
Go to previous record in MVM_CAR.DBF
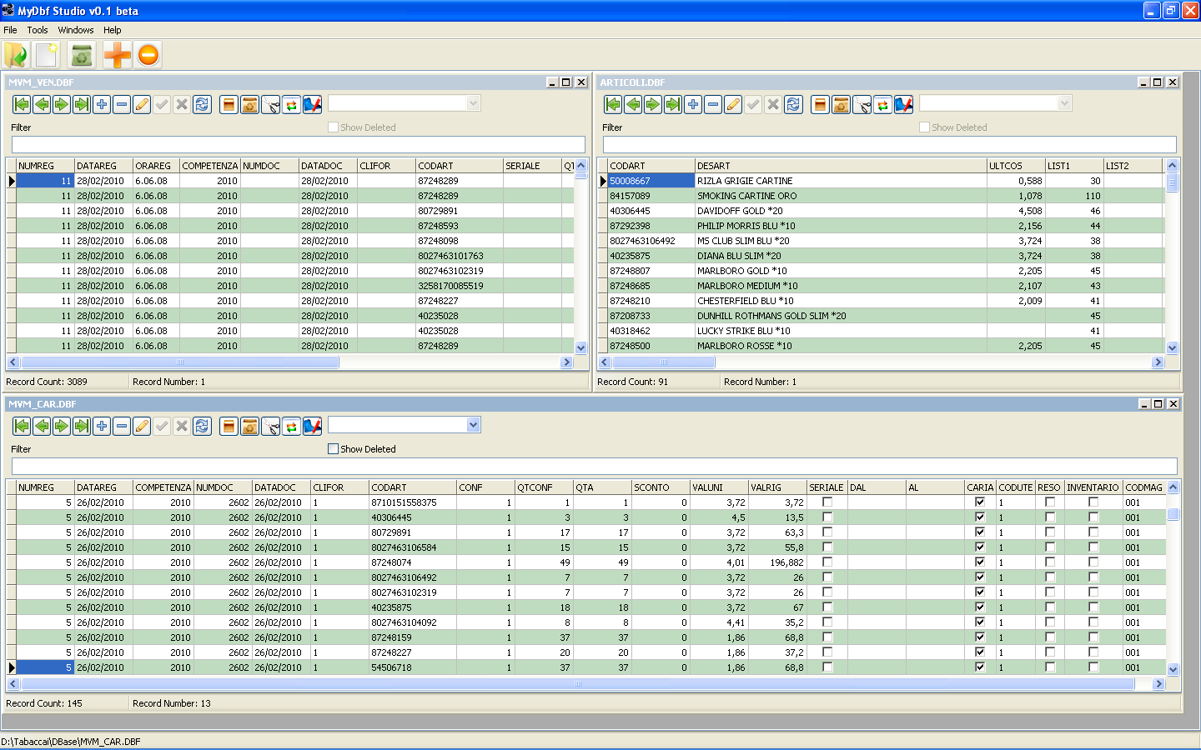pyautogui.click(x=42, y=426)
